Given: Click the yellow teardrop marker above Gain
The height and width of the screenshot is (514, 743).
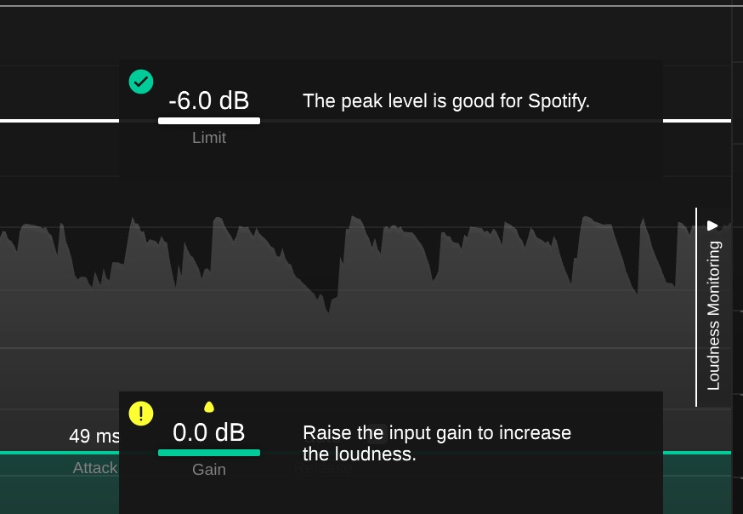Looking at the screenshot, I should click(209, 407).
